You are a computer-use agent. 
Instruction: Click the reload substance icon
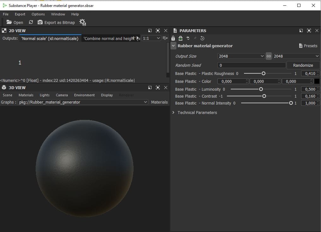pos(31,22)
